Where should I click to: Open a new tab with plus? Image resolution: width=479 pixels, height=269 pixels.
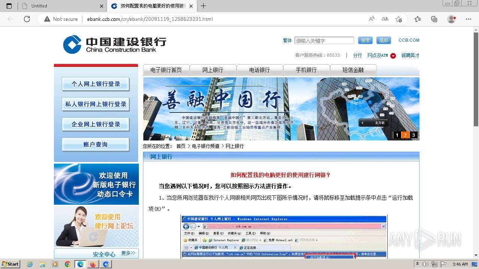[203, 6]
